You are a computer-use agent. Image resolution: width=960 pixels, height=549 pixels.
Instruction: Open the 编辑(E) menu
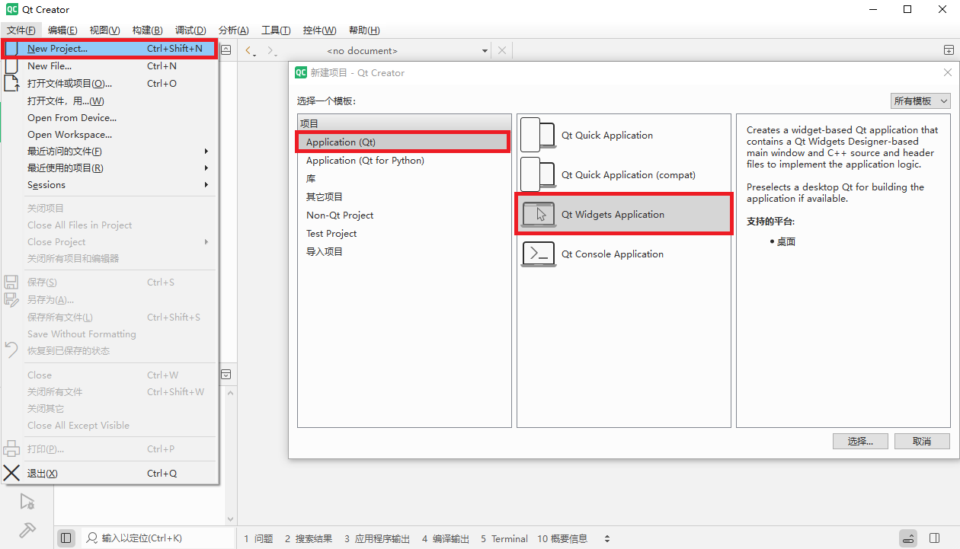[62, 30]
